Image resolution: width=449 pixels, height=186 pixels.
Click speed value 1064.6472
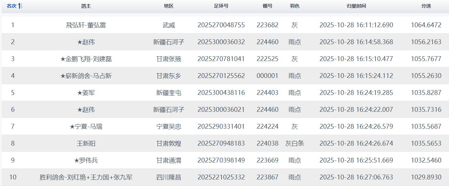point(426,25)
